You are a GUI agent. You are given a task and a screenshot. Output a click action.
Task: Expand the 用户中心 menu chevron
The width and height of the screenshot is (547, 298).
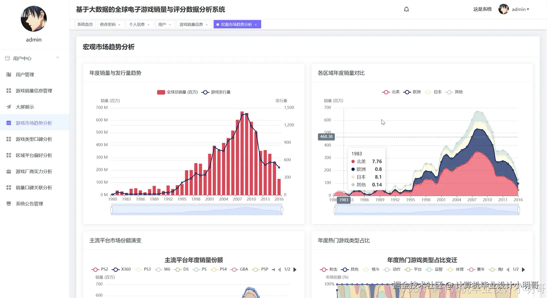pos(58,58)
